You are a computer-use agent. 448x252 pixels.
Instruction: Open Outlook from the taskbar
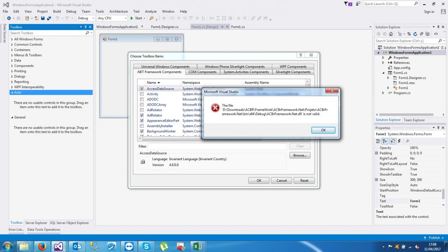click(77, 247)
